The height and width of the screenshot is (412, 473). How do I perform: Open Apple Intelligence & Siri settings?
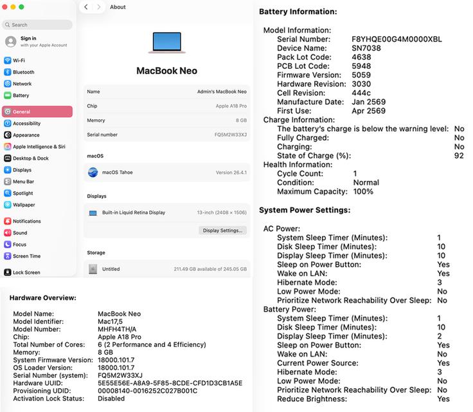35,147
